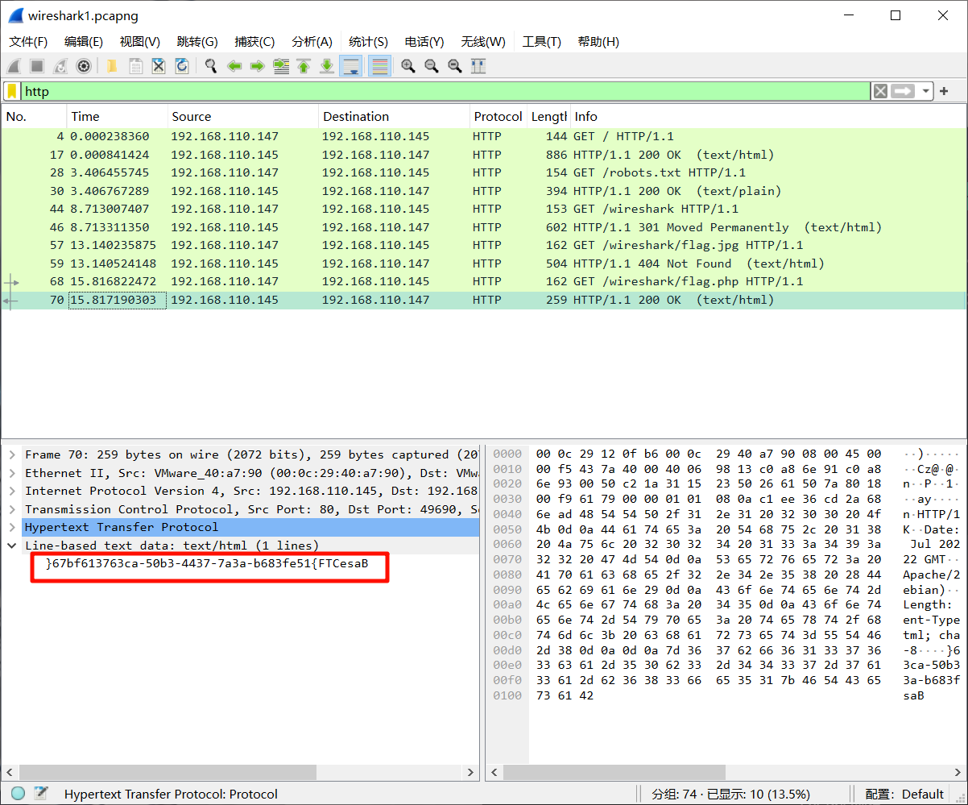Click the resize columns to content icon

478,66
